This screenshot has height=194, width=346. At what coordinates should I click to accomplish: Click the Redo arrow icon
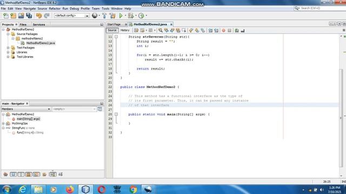click(x=46, y=16)
